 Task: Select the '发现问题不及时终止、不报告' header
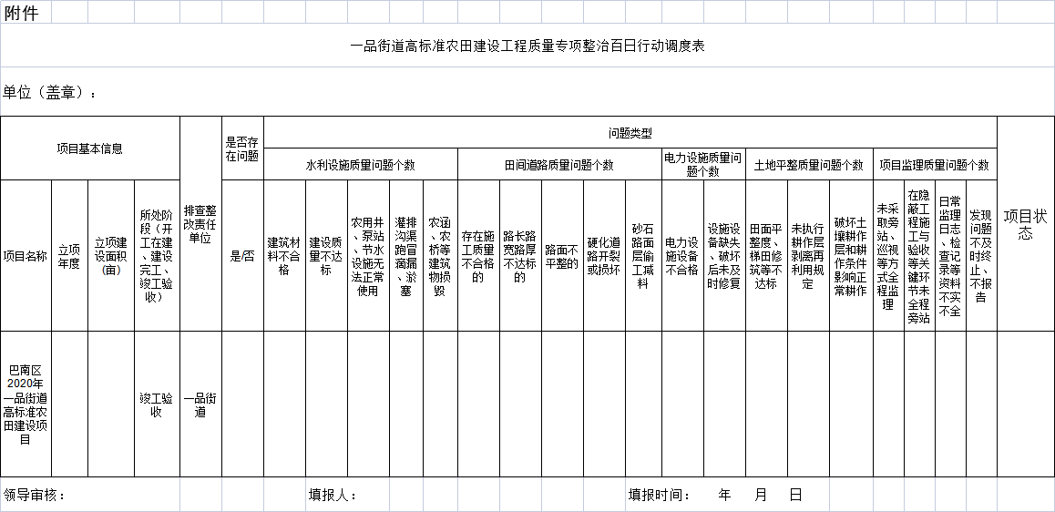click(x=981, y=256)
